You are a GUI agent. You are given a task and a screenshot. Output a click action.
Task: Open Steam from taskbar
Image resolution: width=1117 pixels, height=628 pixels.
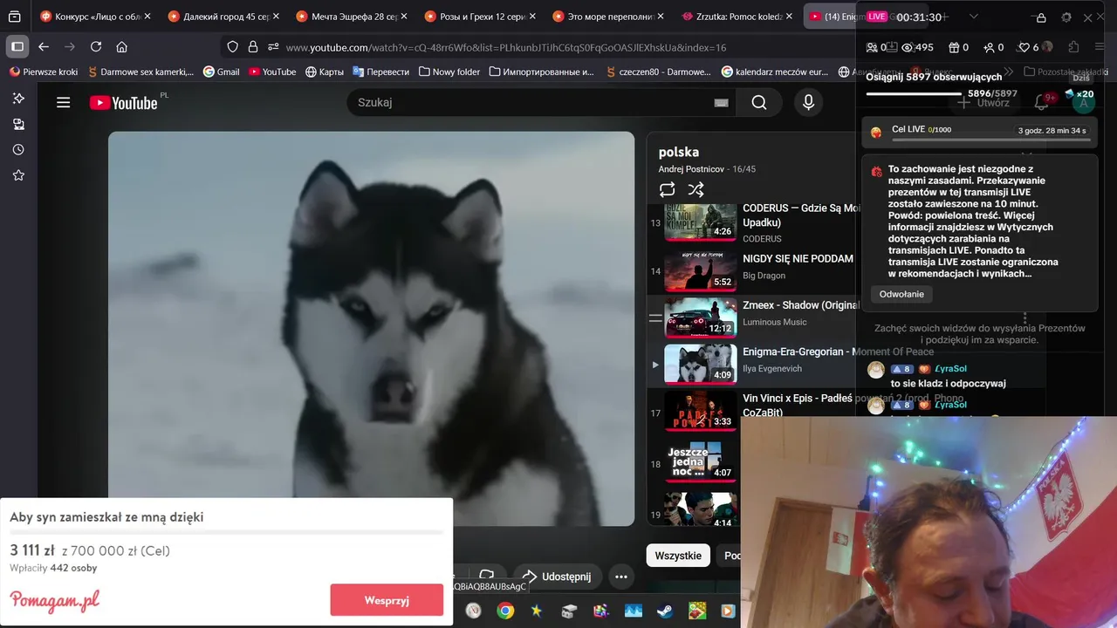(x=664, y=611)
